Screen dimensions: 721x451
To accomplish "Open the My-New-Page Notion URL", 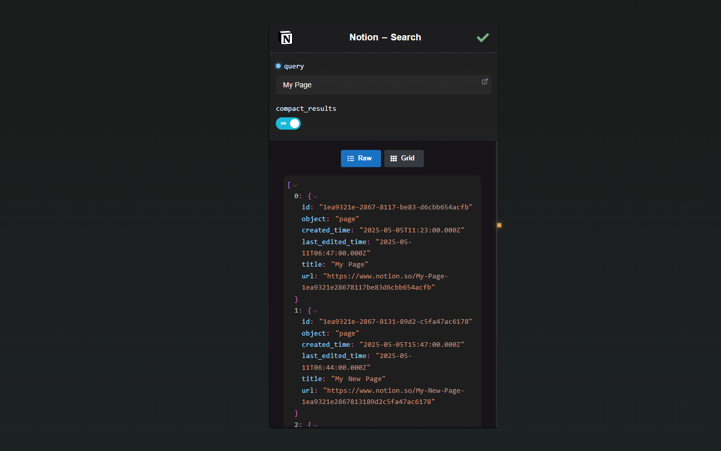I will pyautogui.click(x=383, y=396).
